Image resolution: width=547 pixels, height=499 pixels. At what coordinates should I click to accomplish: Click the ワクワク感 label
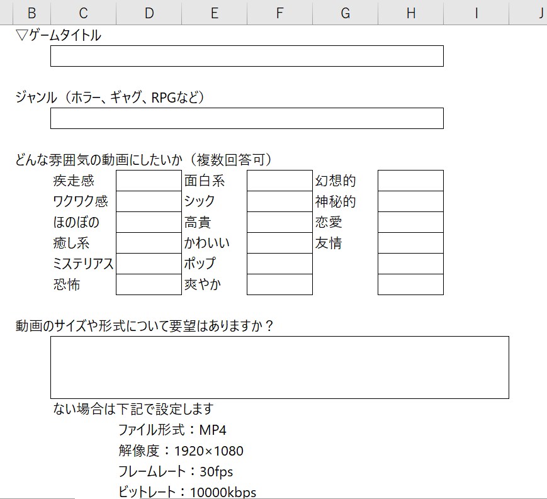[81, 201]
